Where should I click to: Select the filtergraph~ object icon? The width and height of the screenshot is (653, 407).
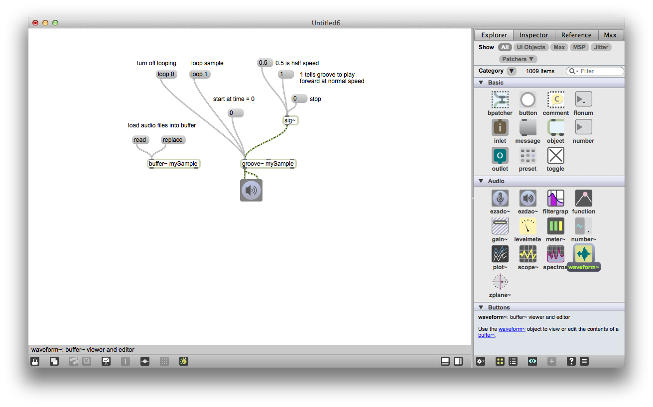(x=556, y=198)
